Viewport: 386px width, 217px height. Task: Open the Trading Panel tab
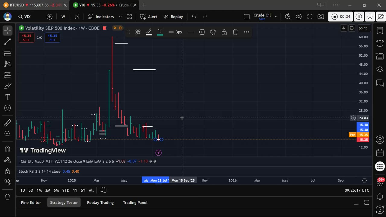click(x=135, y=203)
